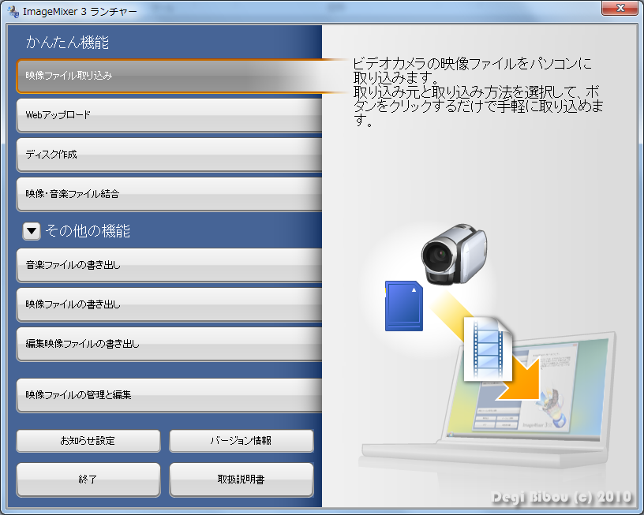This screenshot has height=515, width=644.
Task: Launch 編集映像ファイルの書き出し
Action: coord(169,344)
